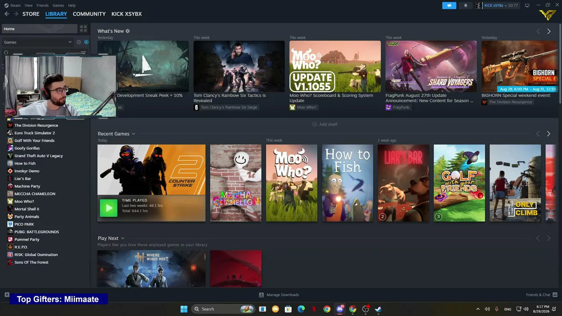Image resolution: width=562 pixels, height=316 pixels.
Task: Open the notifications bell
Action: click(465, 6)
